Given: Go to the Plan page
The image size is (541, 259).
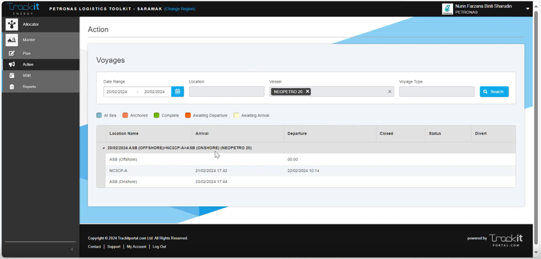Looking at the screenshot, I should pos(41,53).
